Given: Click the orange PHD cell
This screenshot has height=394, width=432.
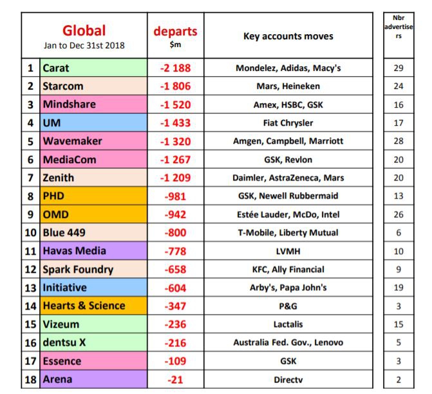Looking at the screenshot, I should 93,196.
